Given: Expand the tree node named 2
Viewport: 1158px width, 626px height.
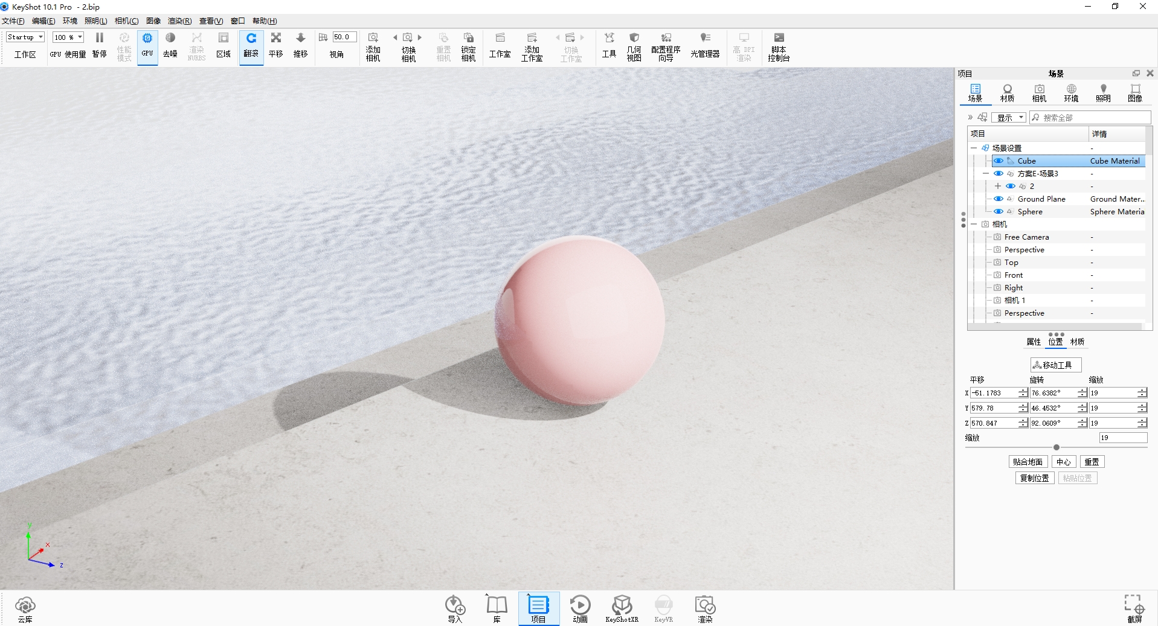Looking at the screenshot, I should [998, 187].
